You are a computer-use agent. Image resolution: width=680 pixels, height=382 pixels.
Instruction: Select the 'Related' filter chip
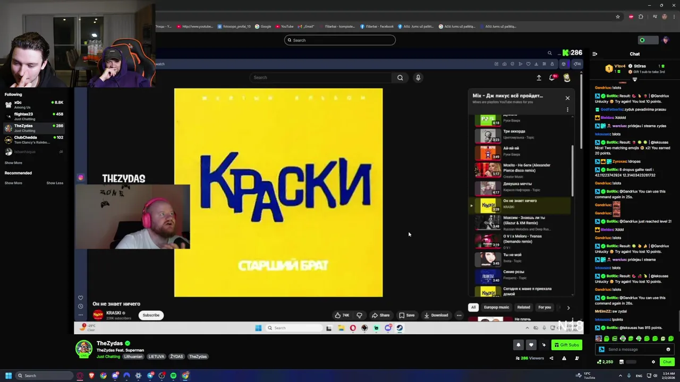coord(524,307)
